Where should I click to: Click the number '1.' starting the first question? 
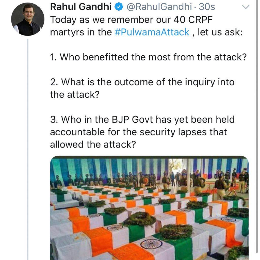pos(54,57)
